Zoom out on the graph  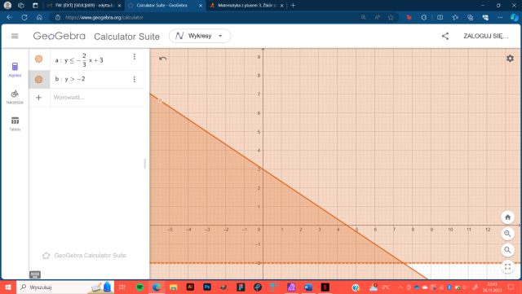click(507, 250)
